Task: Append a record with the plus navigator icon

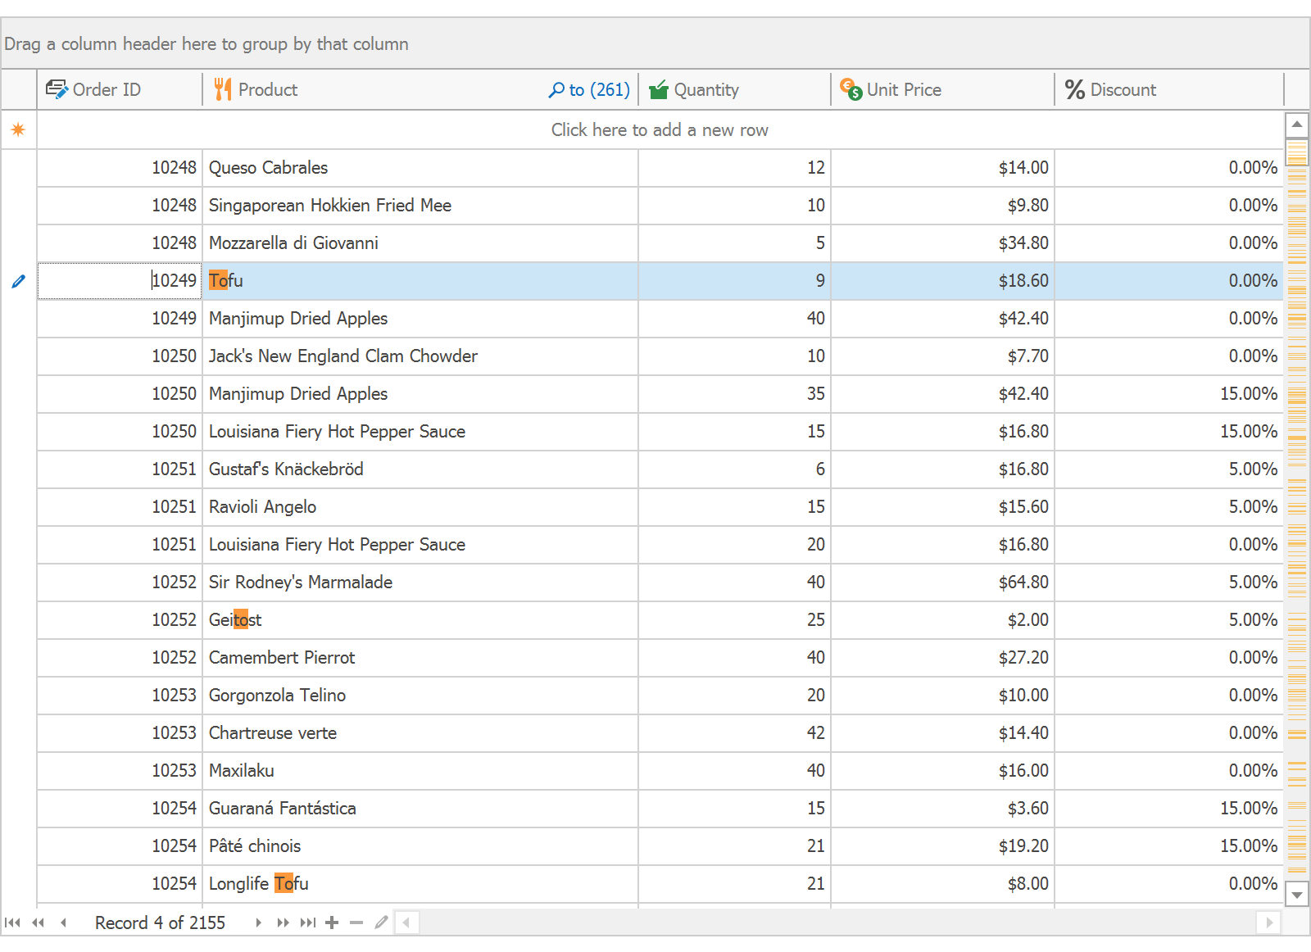Action: click(x=332, y=923)
